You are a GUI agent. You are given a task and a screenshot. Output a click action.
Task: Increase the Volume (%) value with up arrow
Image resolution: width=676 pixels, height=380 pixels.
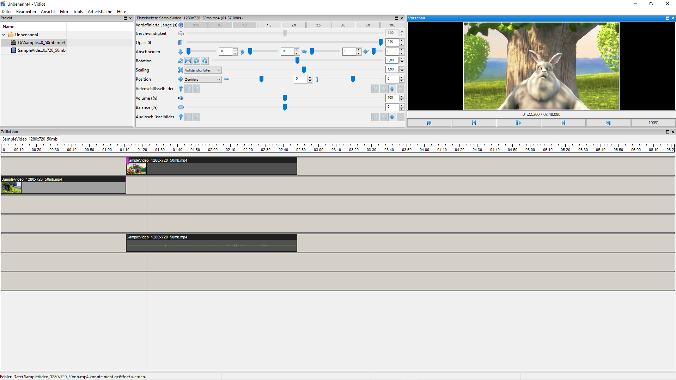402,96
